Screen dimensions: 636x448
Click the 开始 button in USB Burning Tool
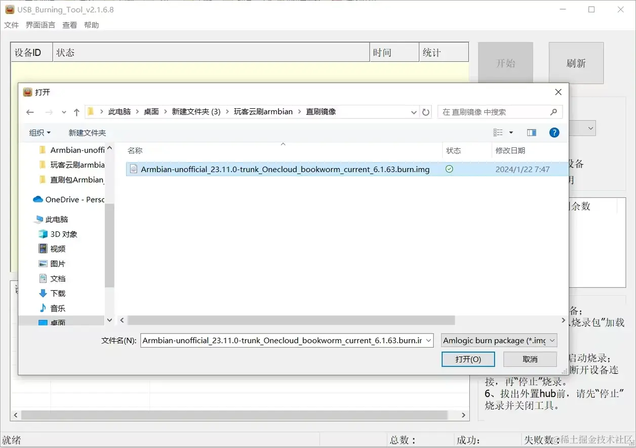[x=505, y=63]
